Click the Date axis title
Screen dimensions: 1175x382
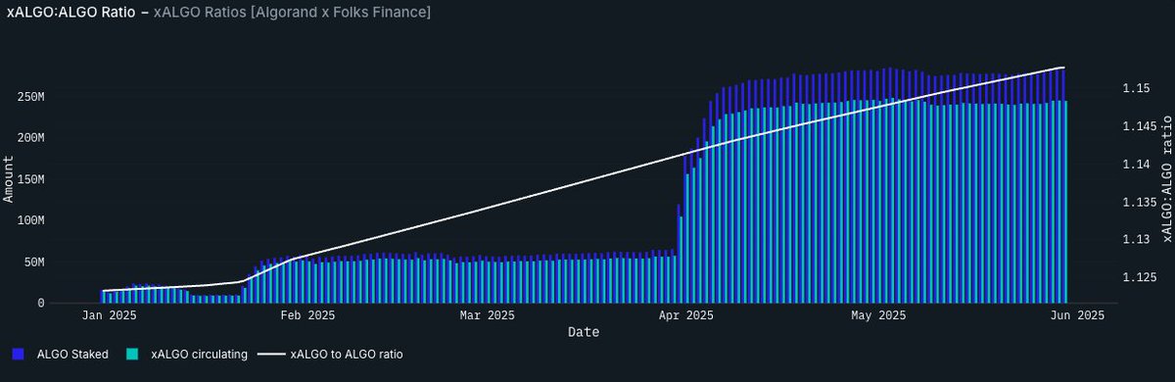point(584,332)
